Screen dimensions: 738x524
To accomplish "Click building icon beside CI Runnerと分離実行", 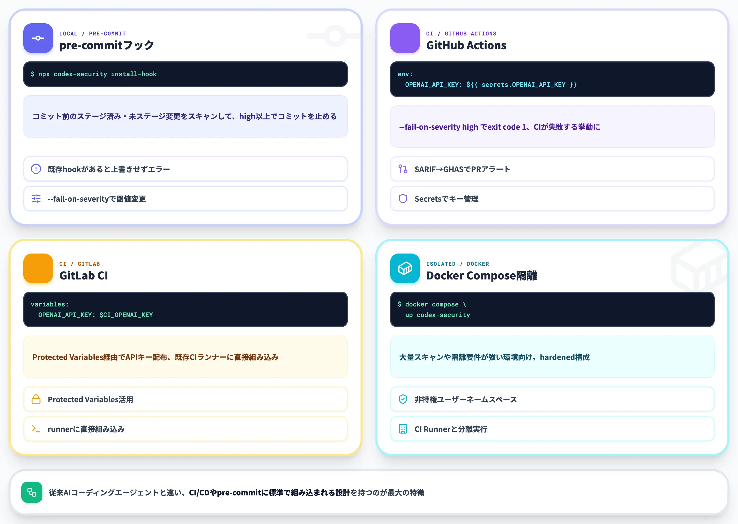I will coord(403,429).
